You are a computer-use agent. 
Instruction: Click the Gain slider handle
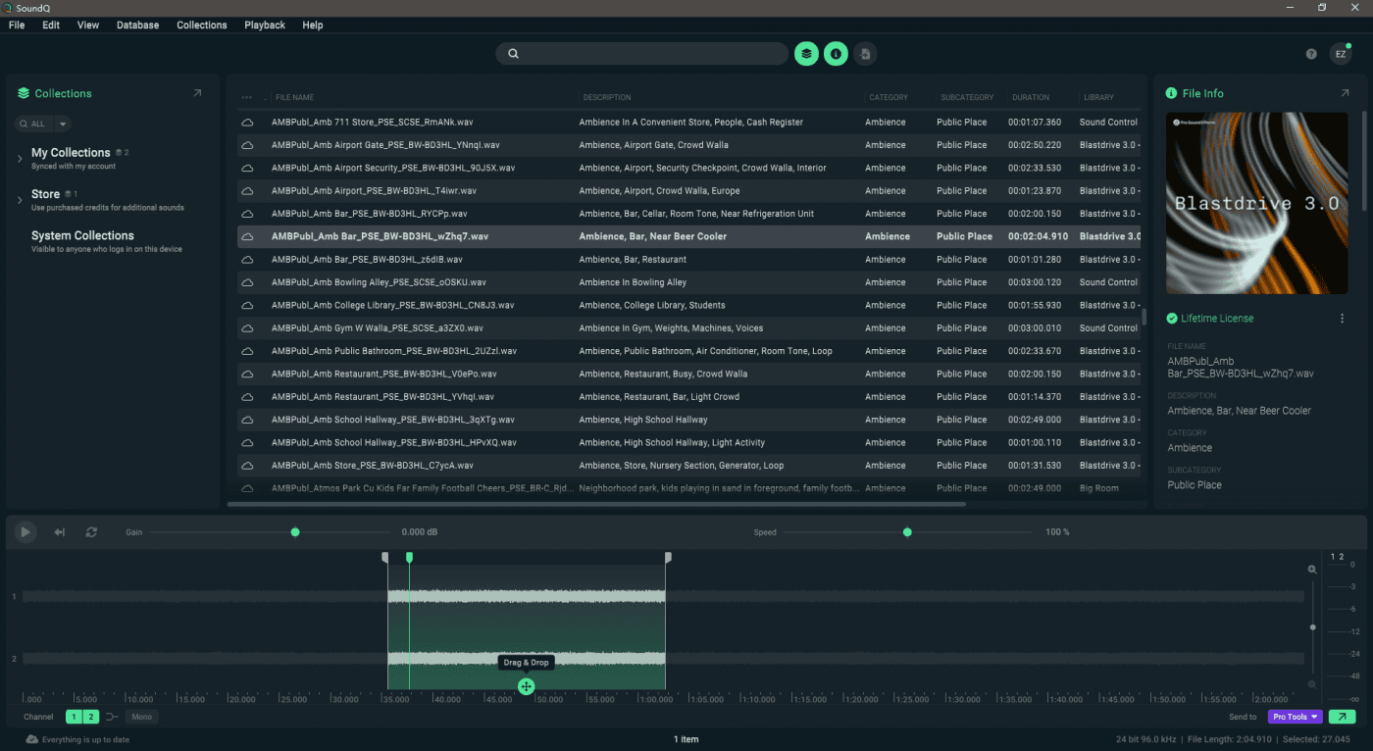295,532
